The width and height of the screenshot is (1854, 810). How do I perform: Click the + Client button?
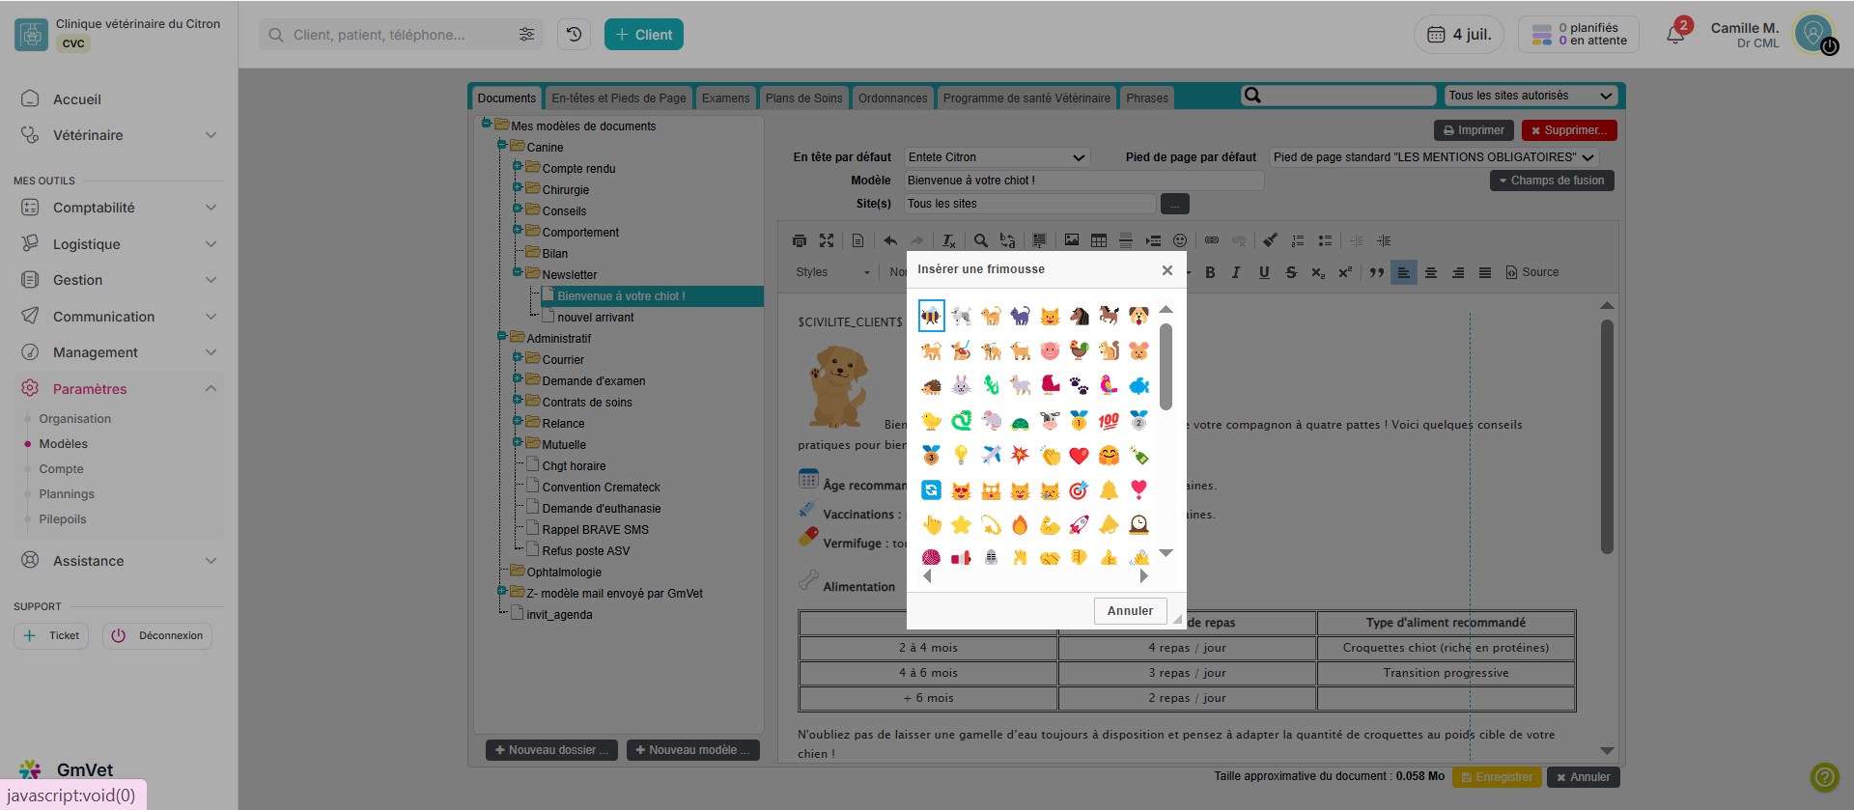pos(644,35)
